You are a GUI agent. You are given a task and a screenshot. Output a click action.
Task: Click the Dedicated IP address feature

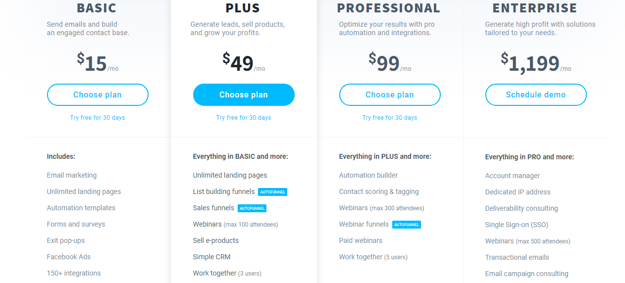tap(518, 192)
